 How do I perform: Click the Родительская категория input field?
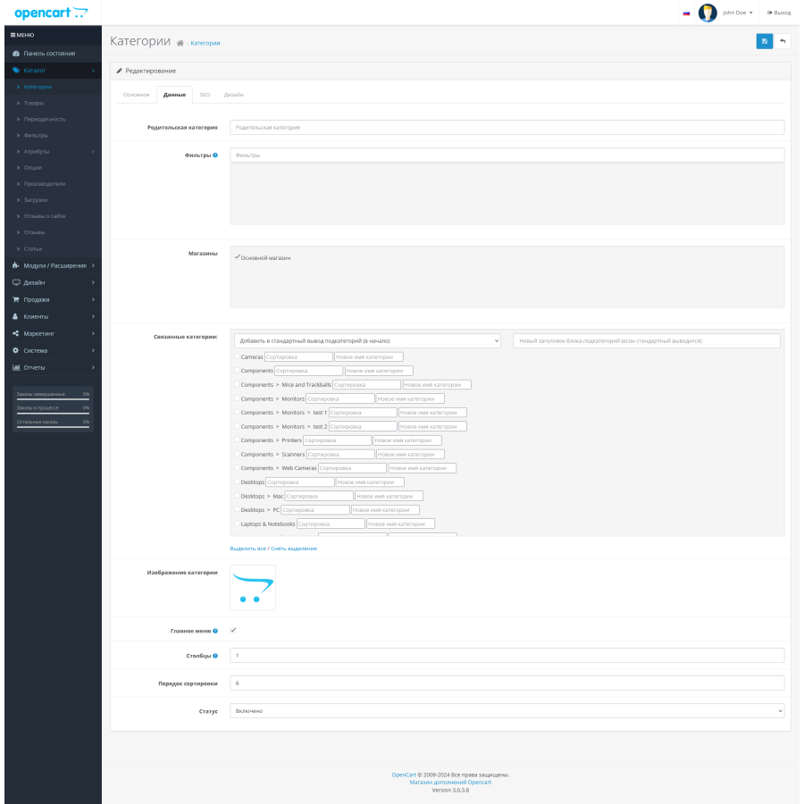click(x=507, y=127)
